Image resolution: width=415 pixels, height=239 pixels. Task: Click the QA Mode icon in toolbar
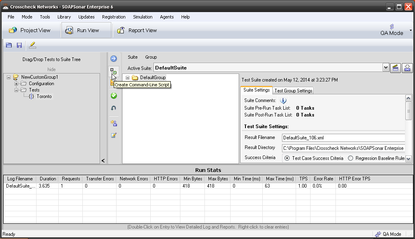tap(392, 27)
